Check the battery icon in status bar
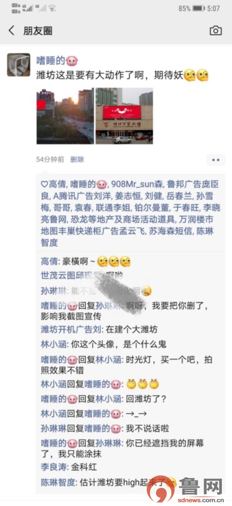The width and height of the screenshot is (232, 506). pos(199,8)
